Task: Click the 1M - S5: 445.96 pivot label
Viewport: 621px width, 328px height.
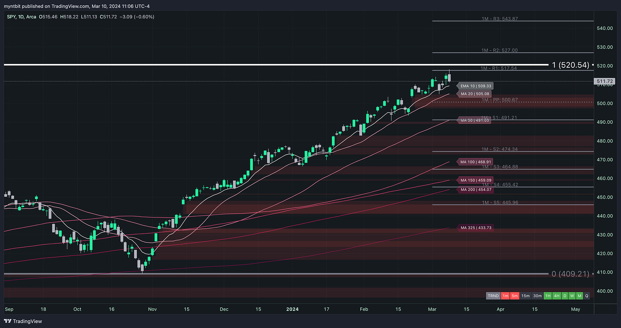Action: [x=499, y=202]
